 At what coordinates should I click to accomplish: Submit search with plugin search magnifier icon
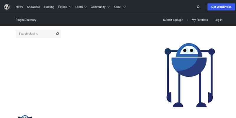57,34
